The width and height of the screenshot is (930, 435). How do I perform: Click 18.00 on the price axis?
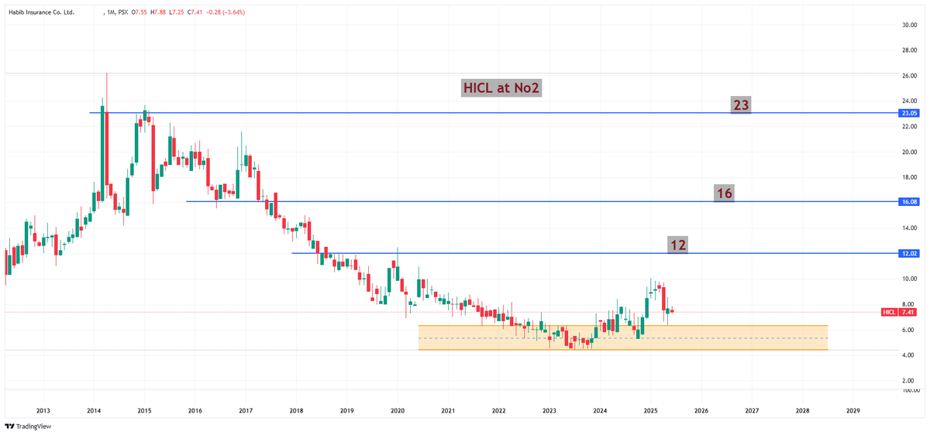click(909, 177)
